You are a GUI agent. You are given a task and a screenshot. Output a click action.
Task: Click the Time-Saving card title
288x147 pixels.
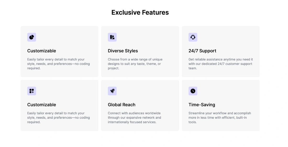[202, 104]
